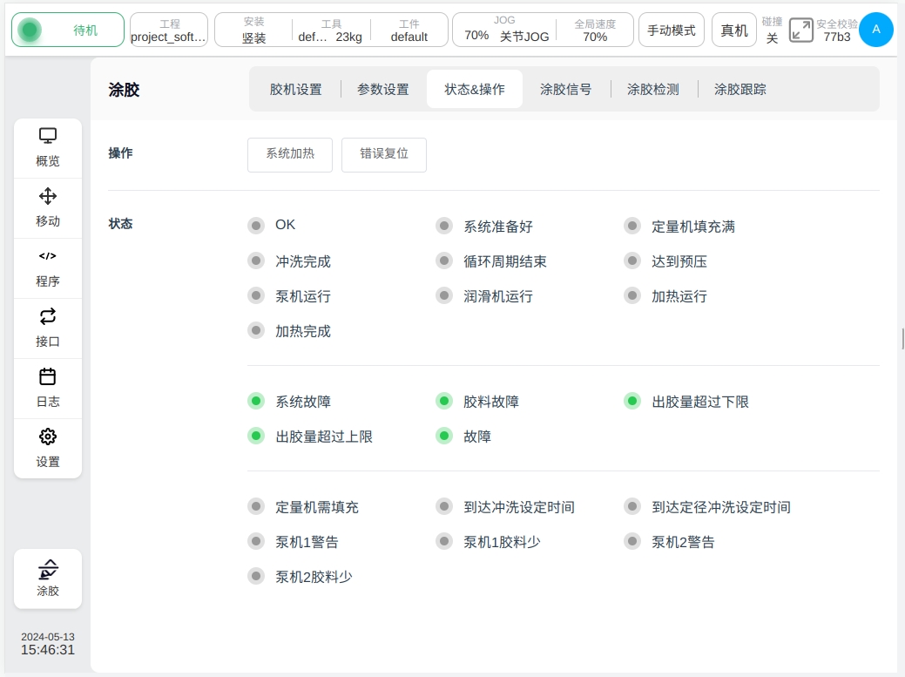The image size is (905, 677).
Task: Toggle the 真机 real machine switch
Action: [733, 30]
